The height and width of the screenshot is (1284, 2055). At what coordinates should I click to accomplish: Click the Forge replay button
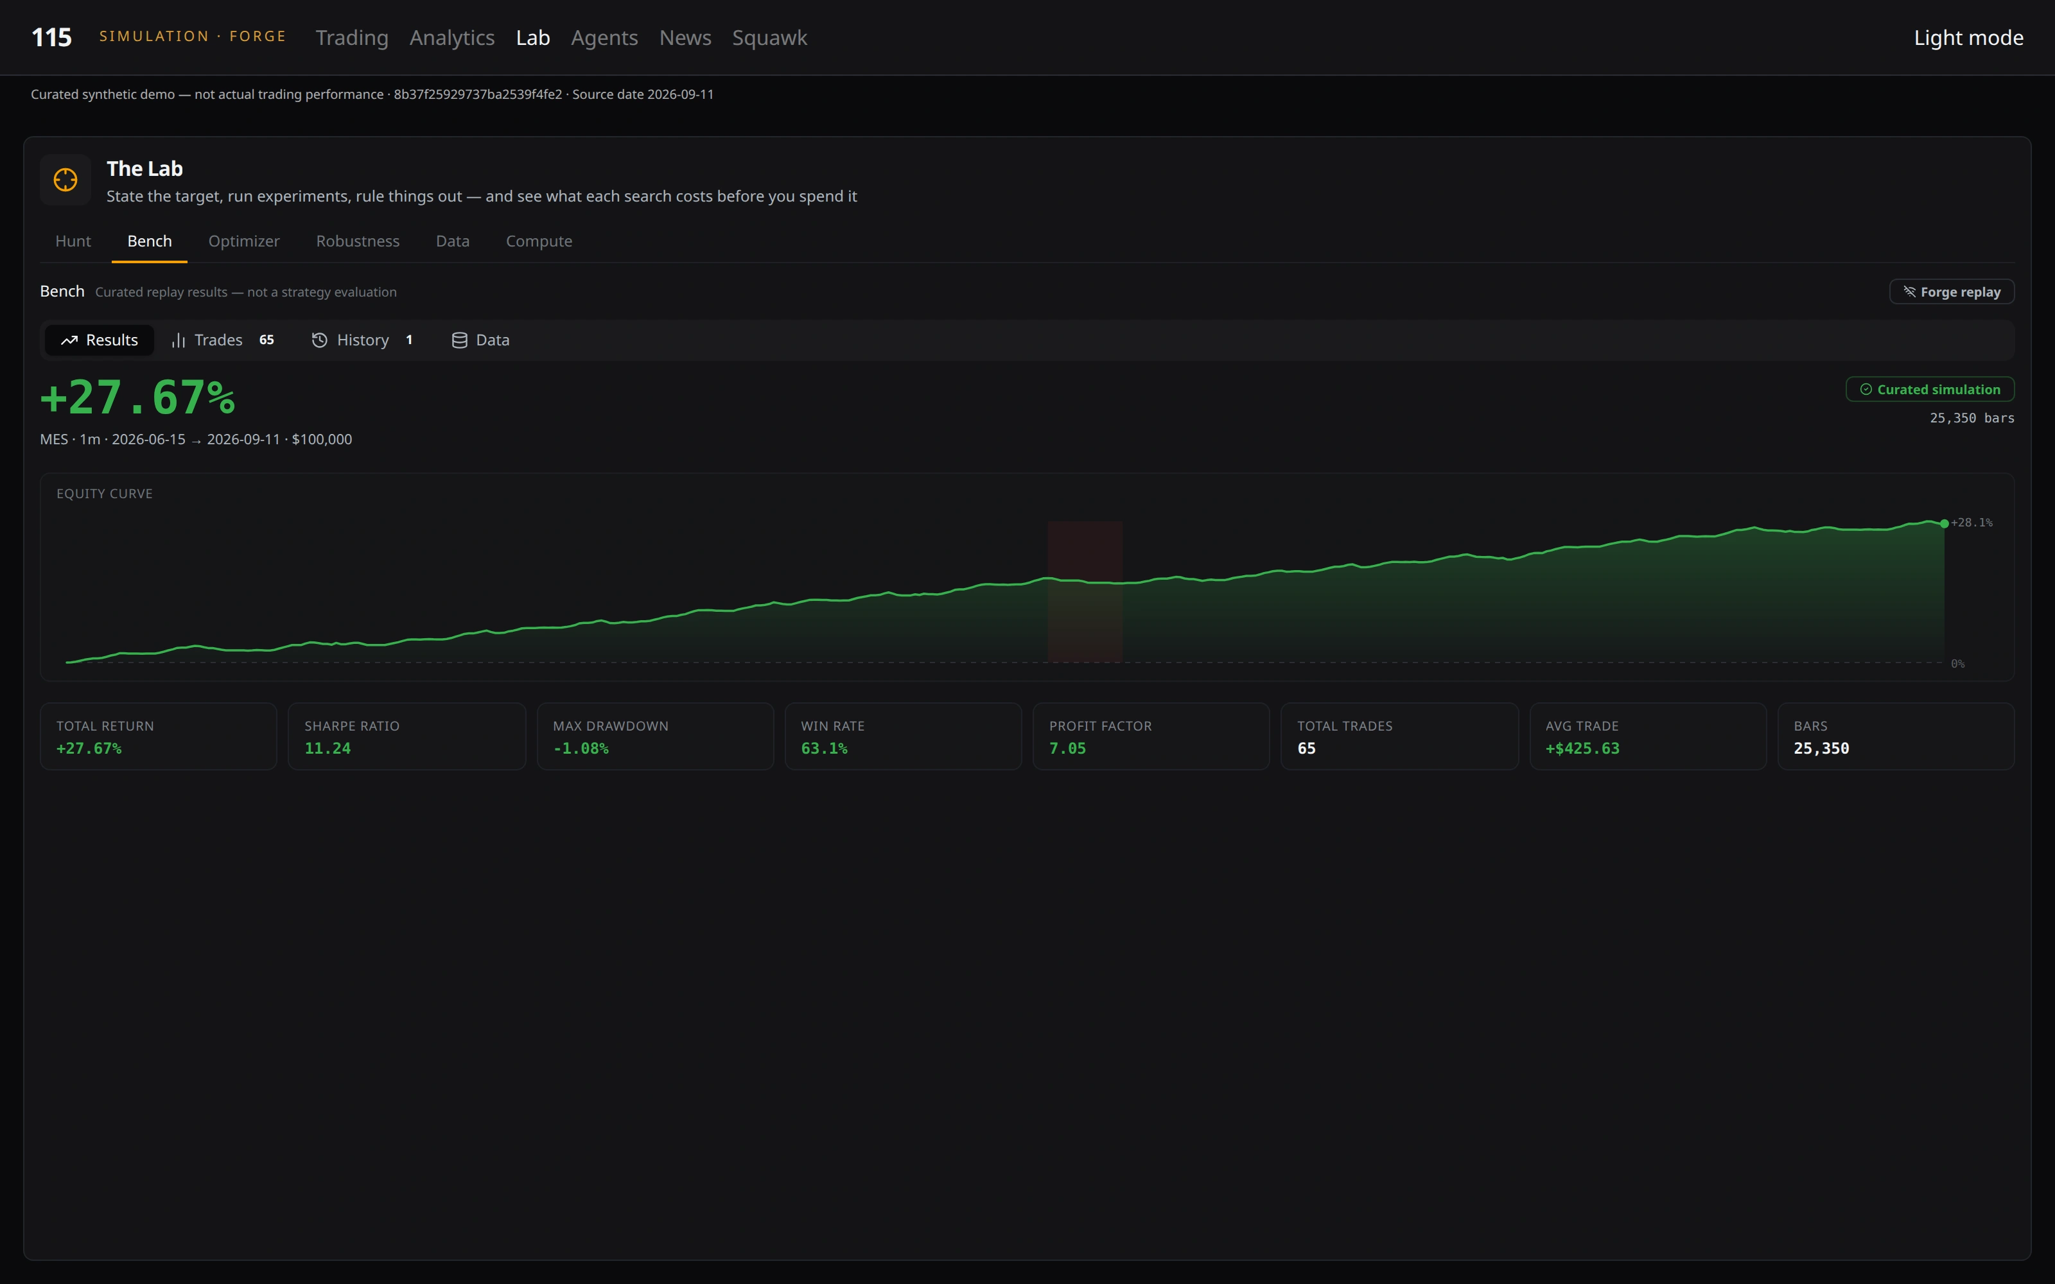click(1952, 291)
